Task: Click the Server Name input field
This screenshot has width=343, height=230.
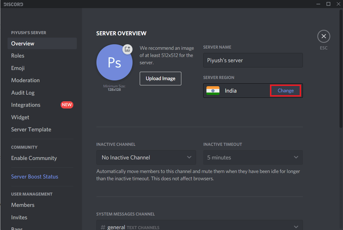Action: 253,60
